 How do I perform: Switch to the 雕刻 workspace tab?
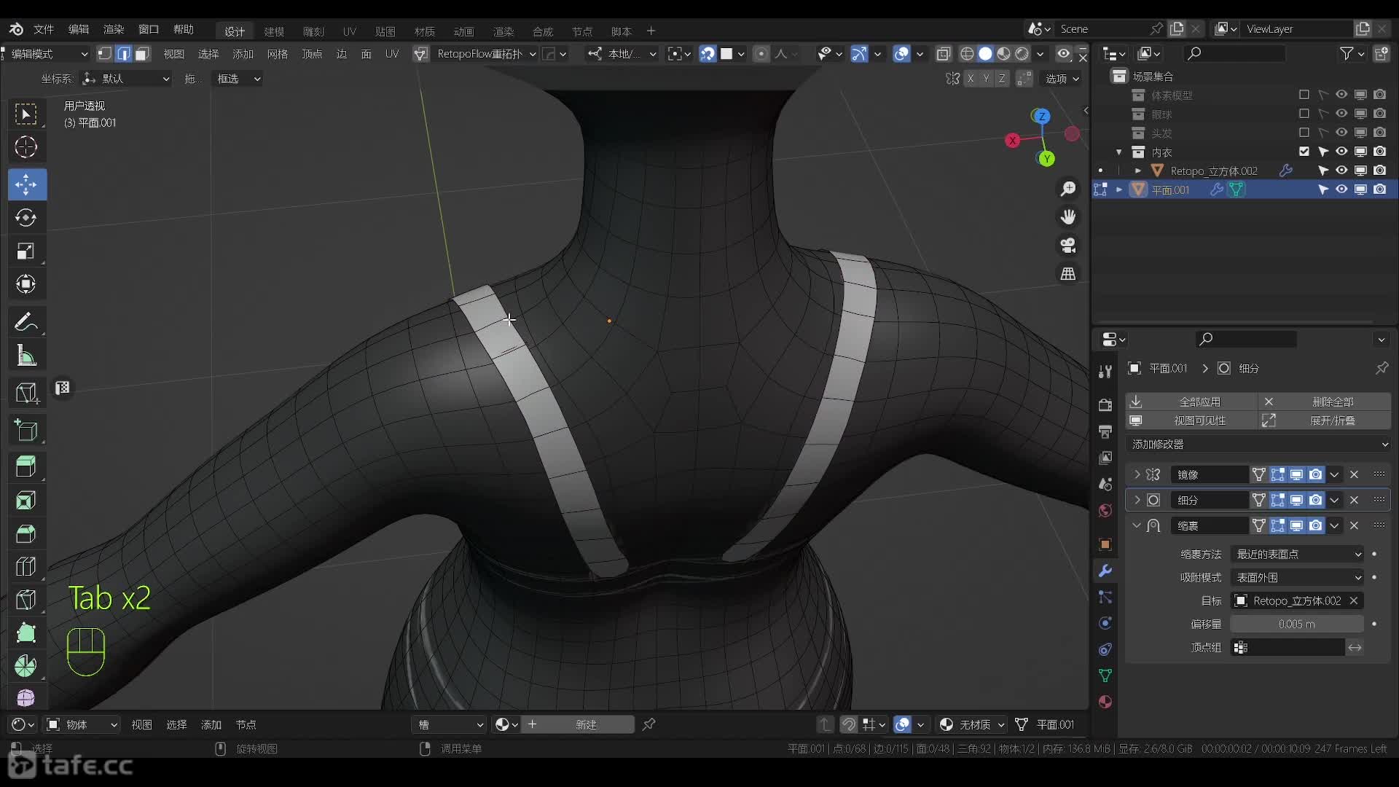(x=313, y=31)
